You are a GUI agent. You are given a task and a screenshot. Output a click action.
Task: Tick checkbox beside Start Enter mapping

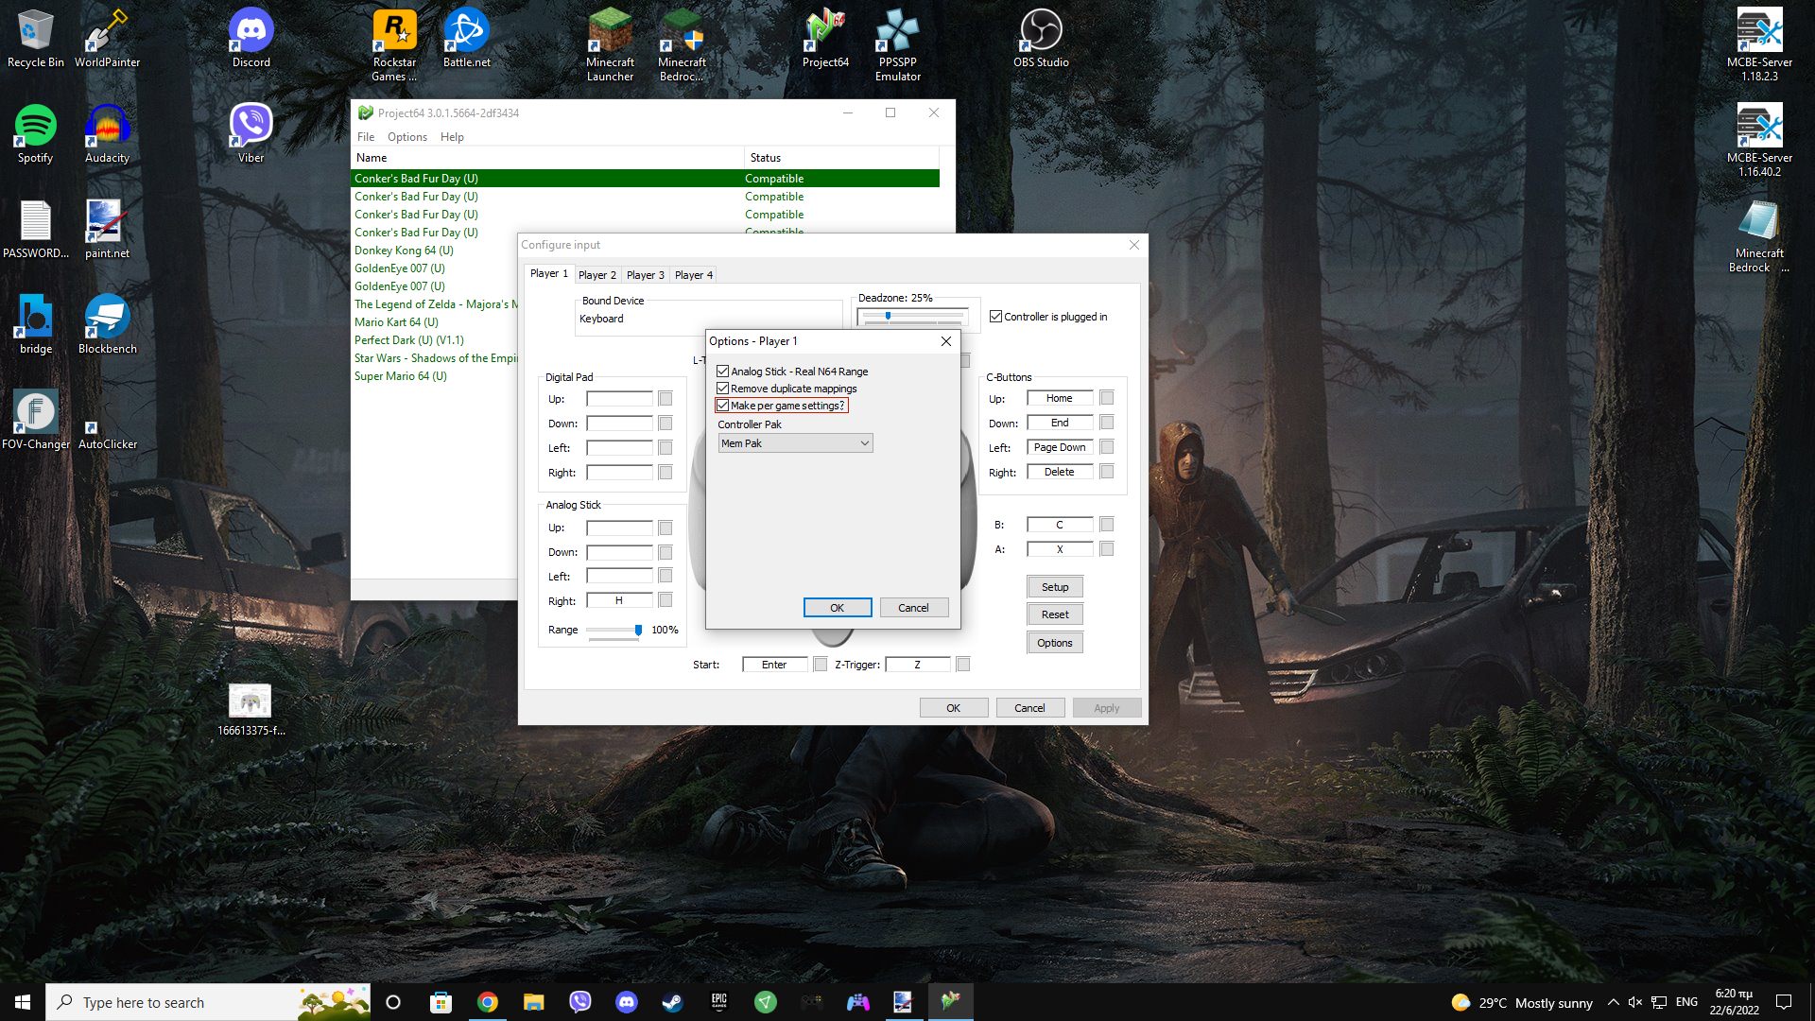[821, 665]
